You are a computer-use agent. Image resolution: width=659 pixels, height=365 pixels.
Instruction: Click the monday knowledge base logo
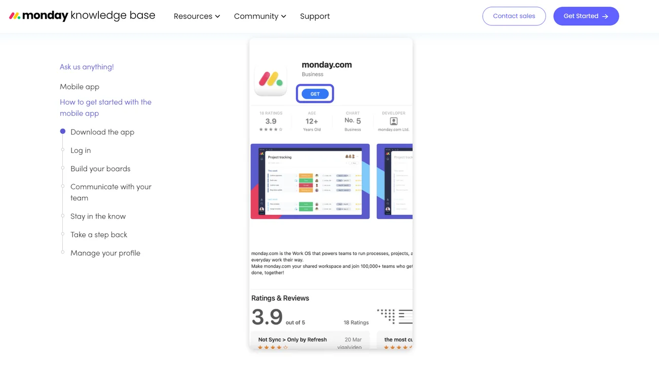point(82,16)
